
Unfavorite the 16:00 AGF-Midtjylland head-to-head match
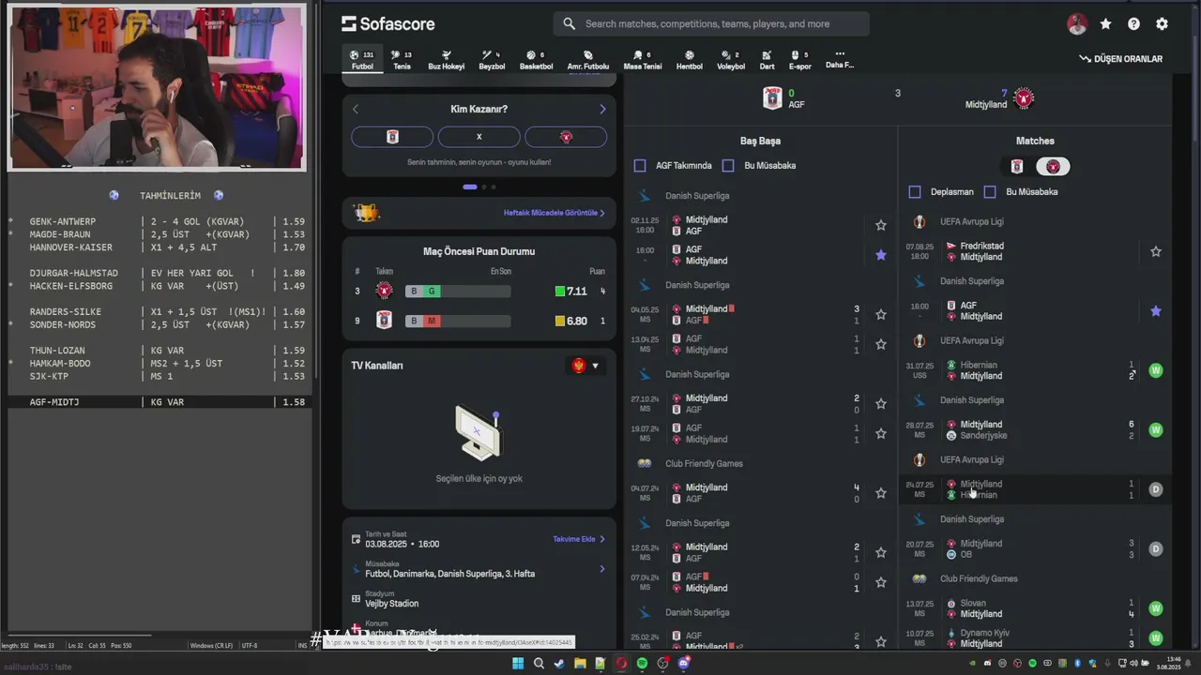(881, 255)
